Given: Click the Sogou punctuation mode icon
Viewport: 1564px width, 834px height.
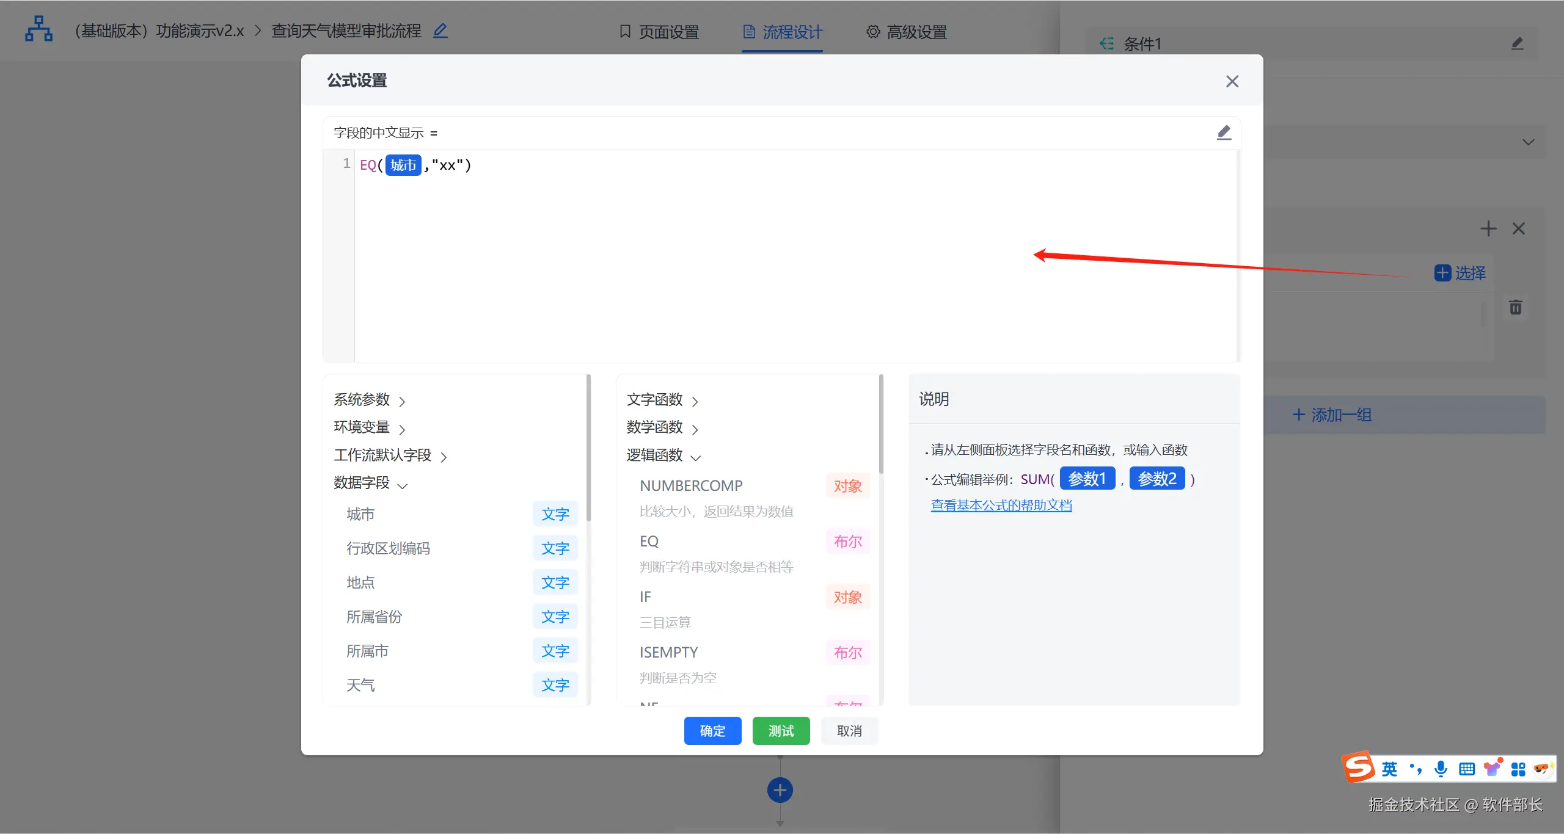Looking at the screenshot, I should tap(1415, 769).
